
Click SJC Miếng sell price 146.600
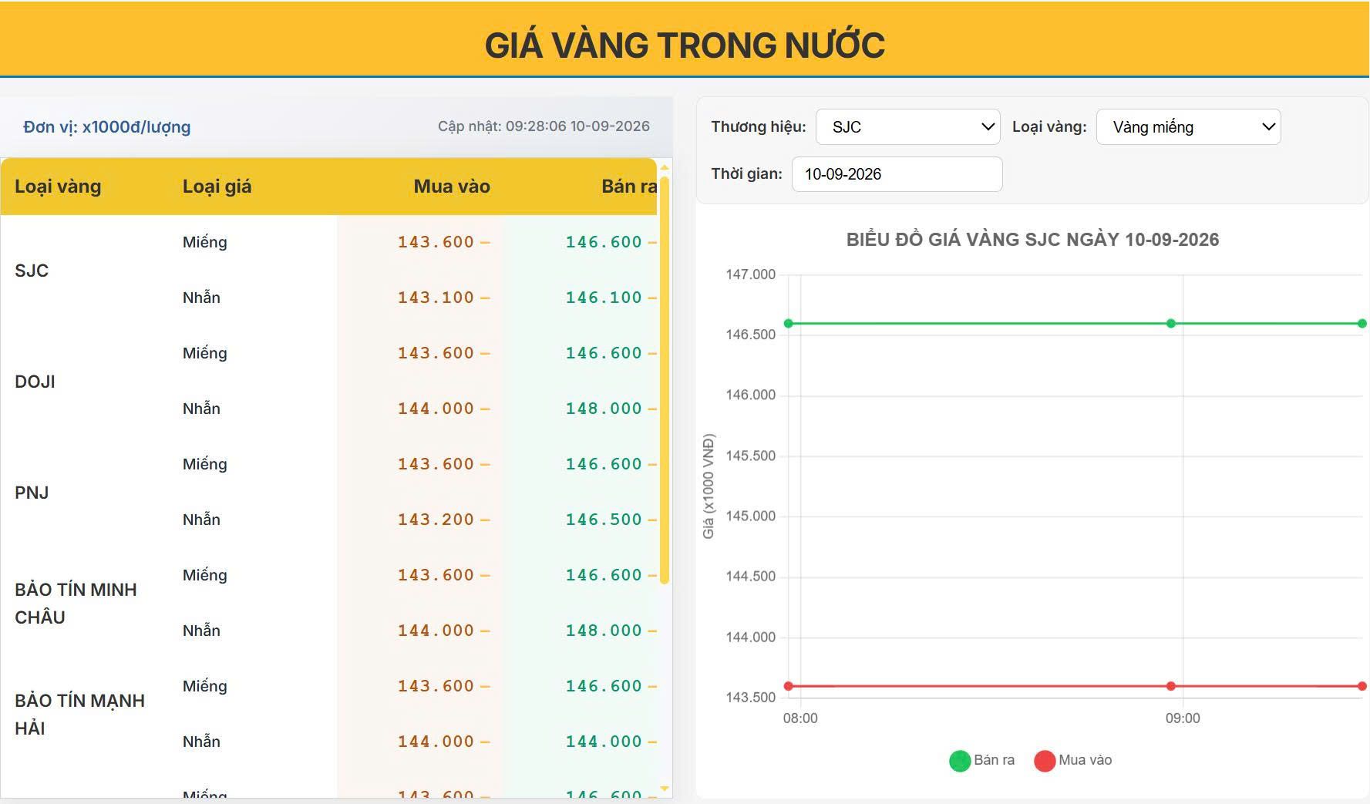604,242
